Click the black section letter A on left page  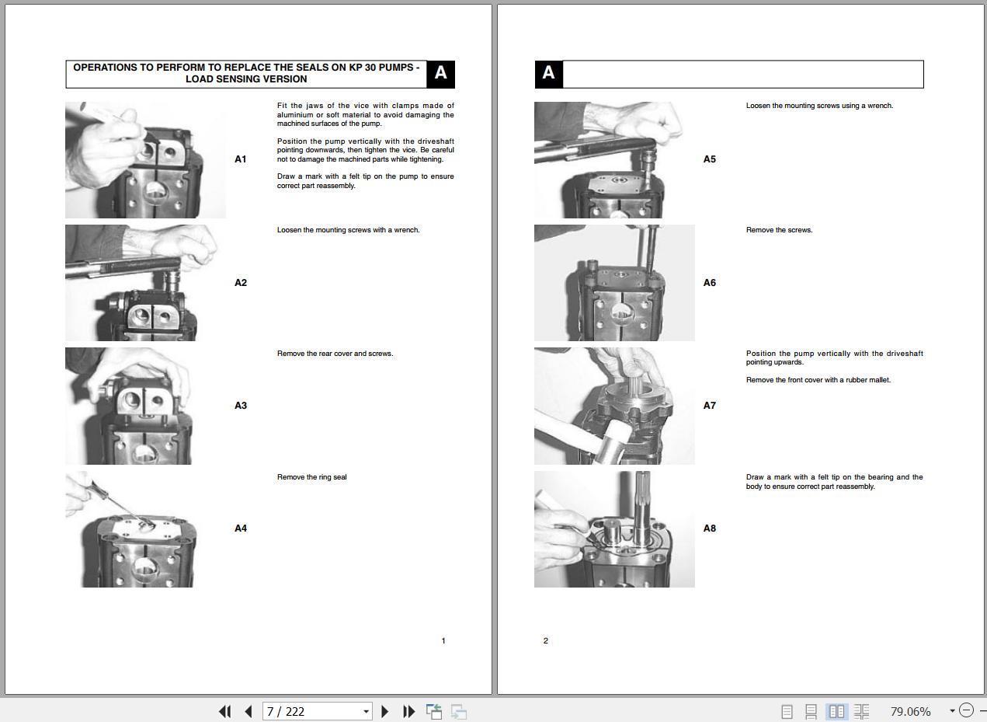click(441, 74)
